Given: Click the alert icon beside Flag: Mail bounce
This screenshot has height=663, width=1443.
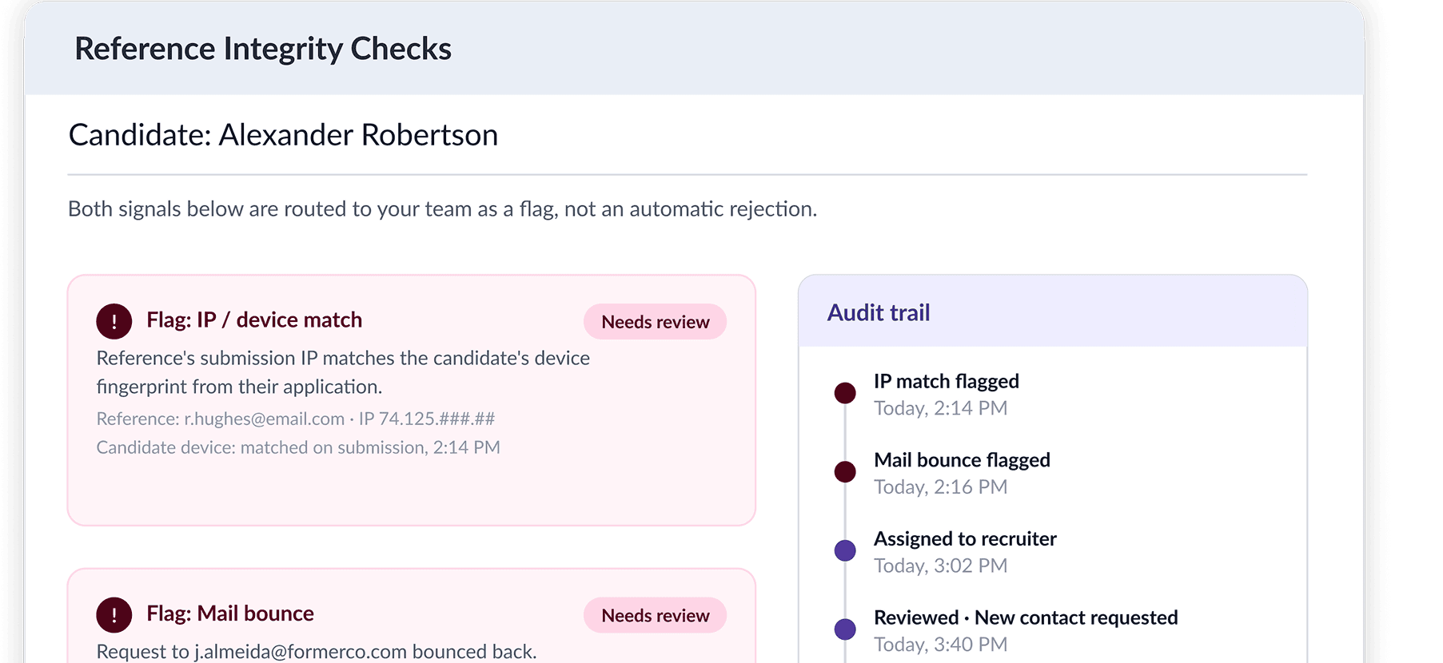Looking at the screenshot, I should coord(114,615).
